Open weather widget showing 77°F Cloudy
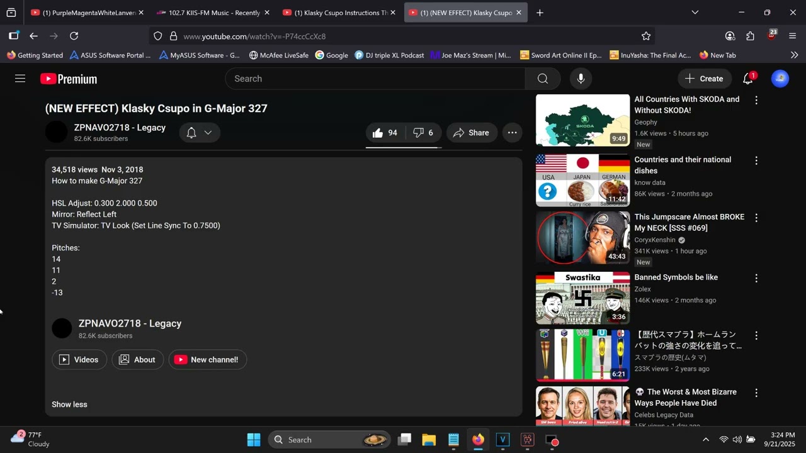The height and width of the screenshot is (453, 806). tap(31, 439)
